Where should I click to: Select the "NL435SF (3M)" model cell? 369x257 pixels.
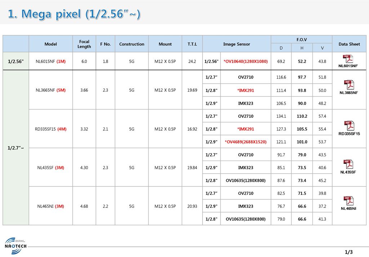click(x=50, y=168)
